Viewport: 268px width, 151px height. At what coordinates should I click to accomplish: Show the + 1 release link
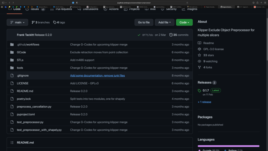204,102
